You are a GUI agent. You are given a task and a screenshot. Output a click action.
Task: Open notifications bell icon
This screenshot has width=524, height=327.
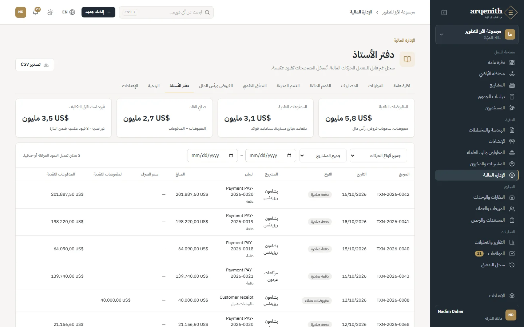tap(36, 12)
